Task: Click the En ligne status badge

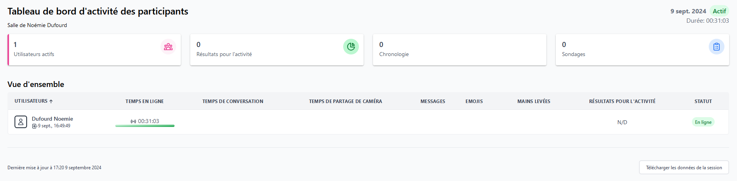Action: click(x=703, y=122)
